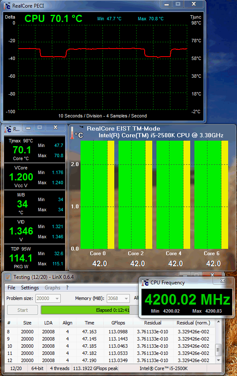This screenshot has height=376, width=237.
Task: Select result row 9 with time 47.145
Action: click(110, 339)
